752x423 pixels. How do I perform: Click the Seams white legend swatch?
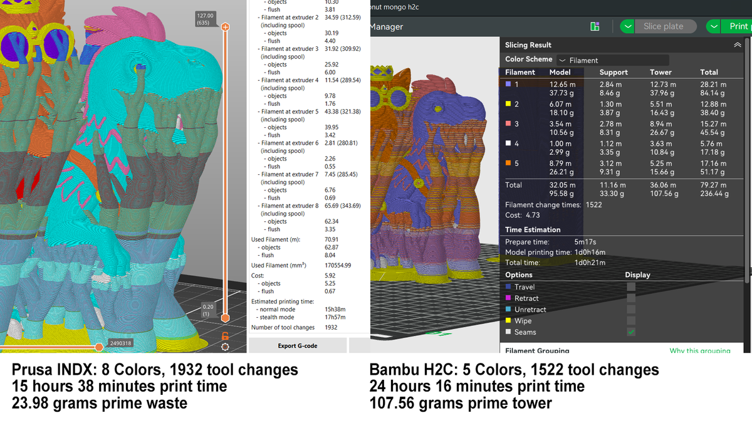509,332
